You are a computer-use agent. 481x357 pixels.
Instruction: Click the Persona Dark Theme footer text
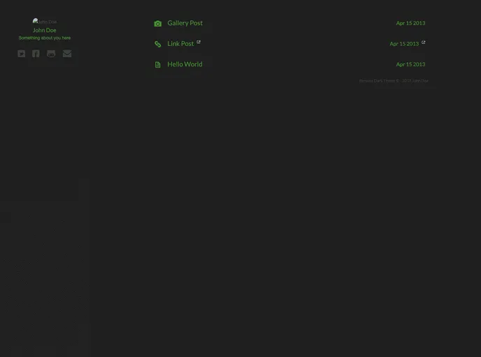click(x=394, y=81)
